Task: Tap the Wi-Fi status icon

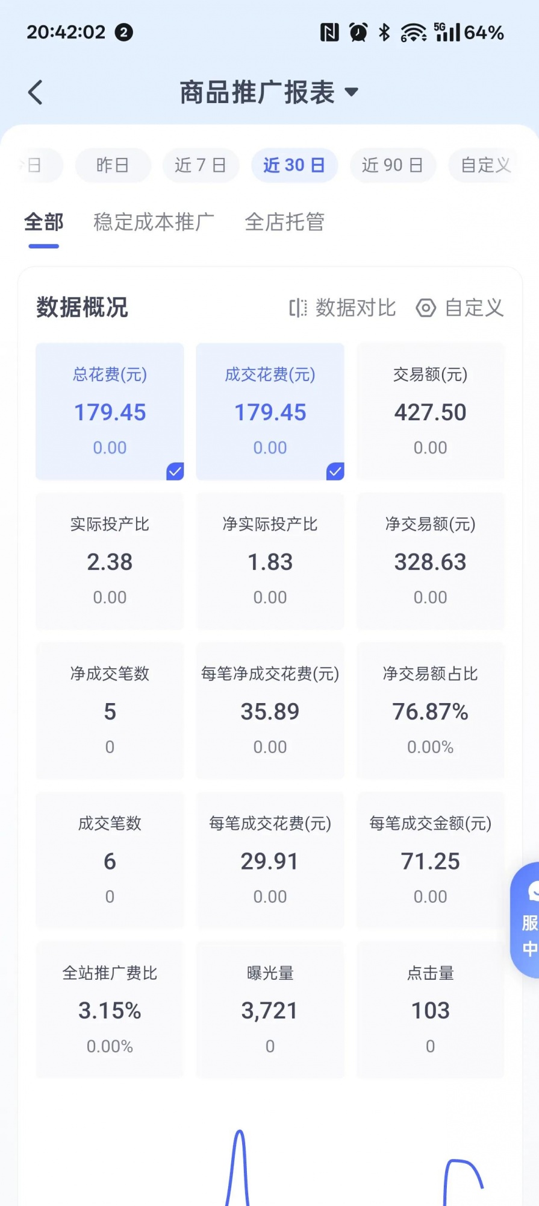Action: (413, 32)
